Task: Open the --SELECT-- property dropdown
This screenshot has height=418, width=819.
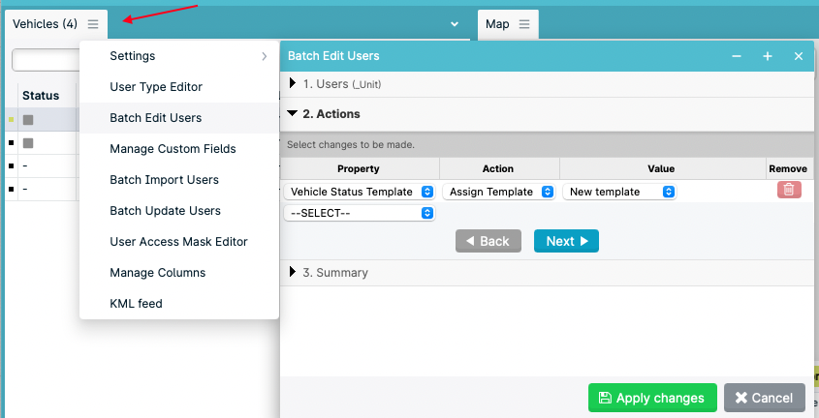Action: click(x=360, y=213)
